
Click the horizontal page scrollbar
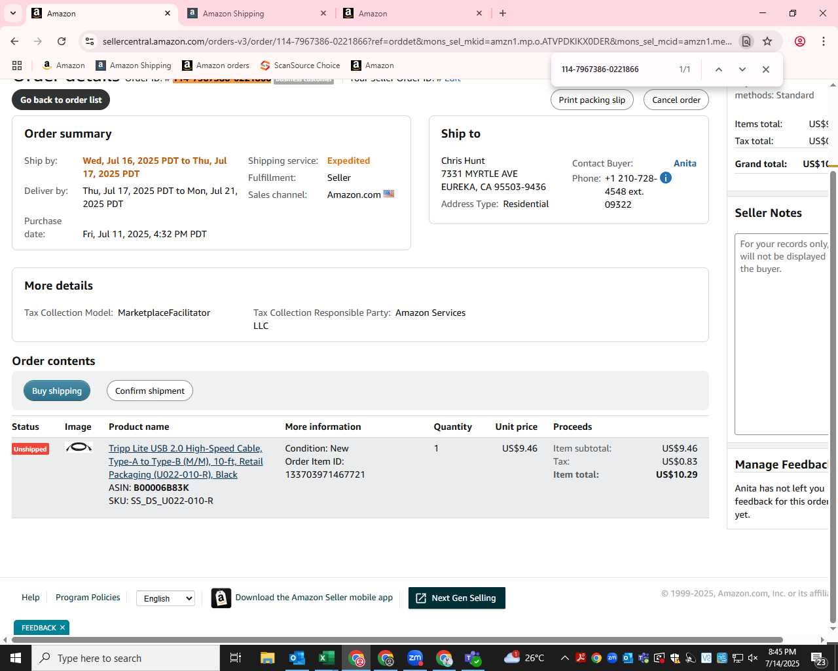pyautogui.click(x=396, y=640)
